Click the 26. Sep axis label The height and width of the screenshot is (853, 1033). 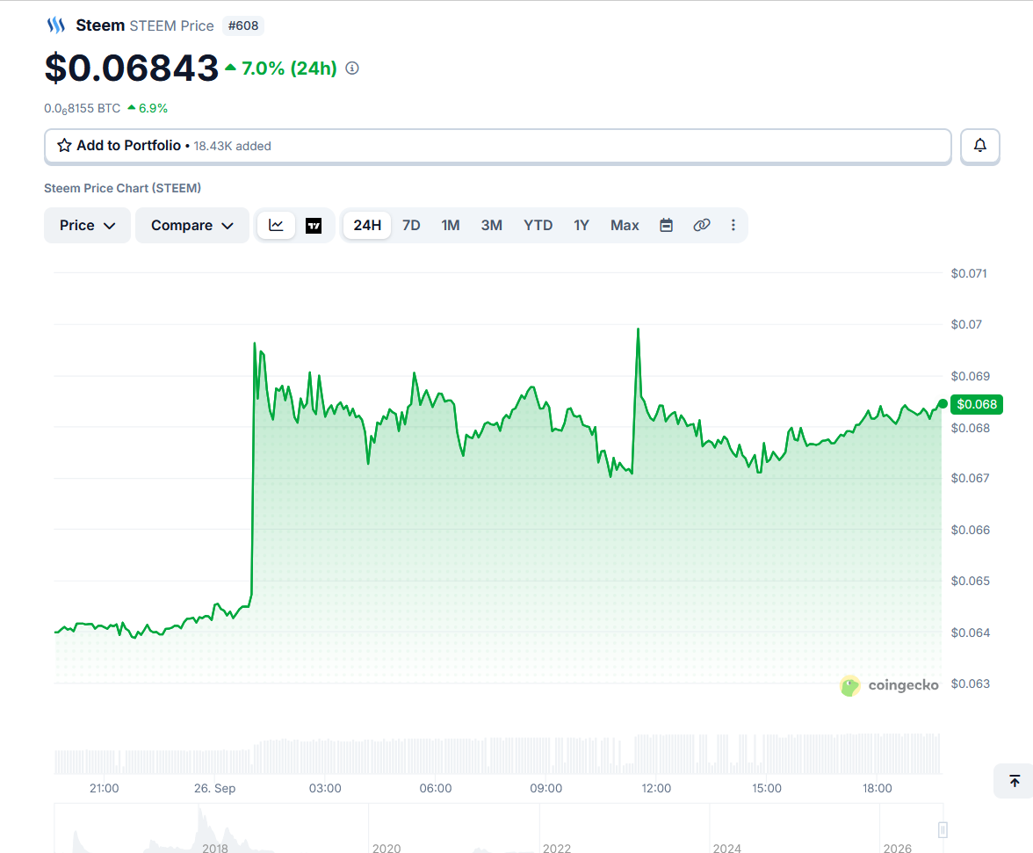click(x=214, y=789)
